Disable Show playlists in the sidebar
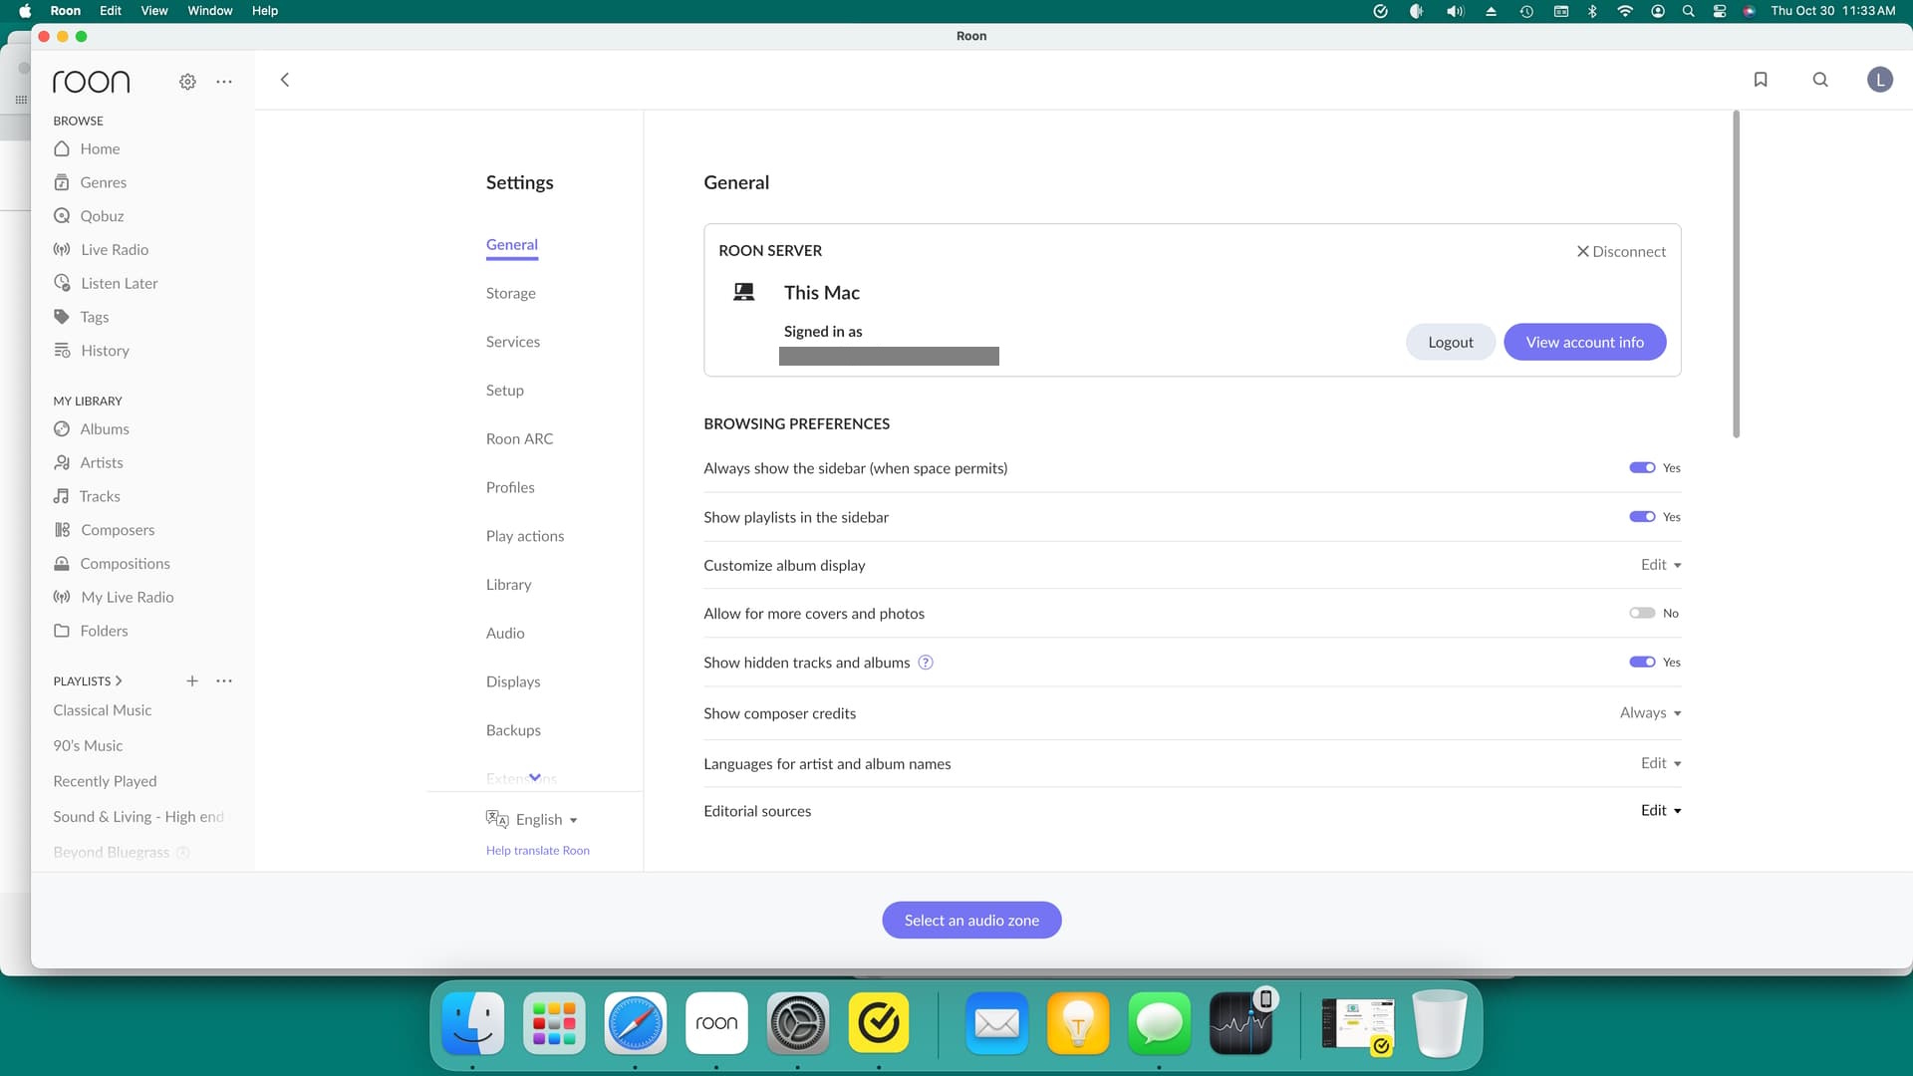1913x1076 pixels. coord(1642,517)
